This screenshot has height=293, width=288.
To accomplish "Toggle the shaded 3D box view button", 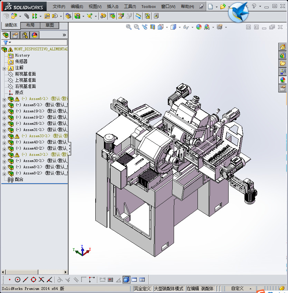I will [x=126, y=280].
